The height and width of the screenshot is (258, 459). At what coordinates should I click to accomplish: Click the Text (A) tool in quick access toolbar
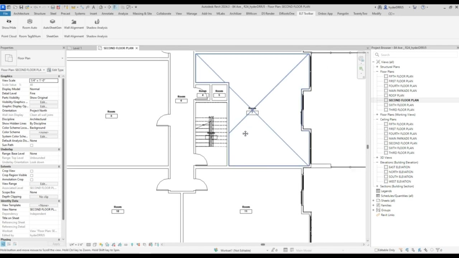coord(94,7)
